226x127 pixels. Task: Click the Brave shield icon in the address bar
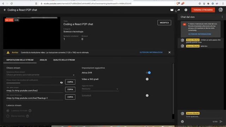click(x=178, y=4)
